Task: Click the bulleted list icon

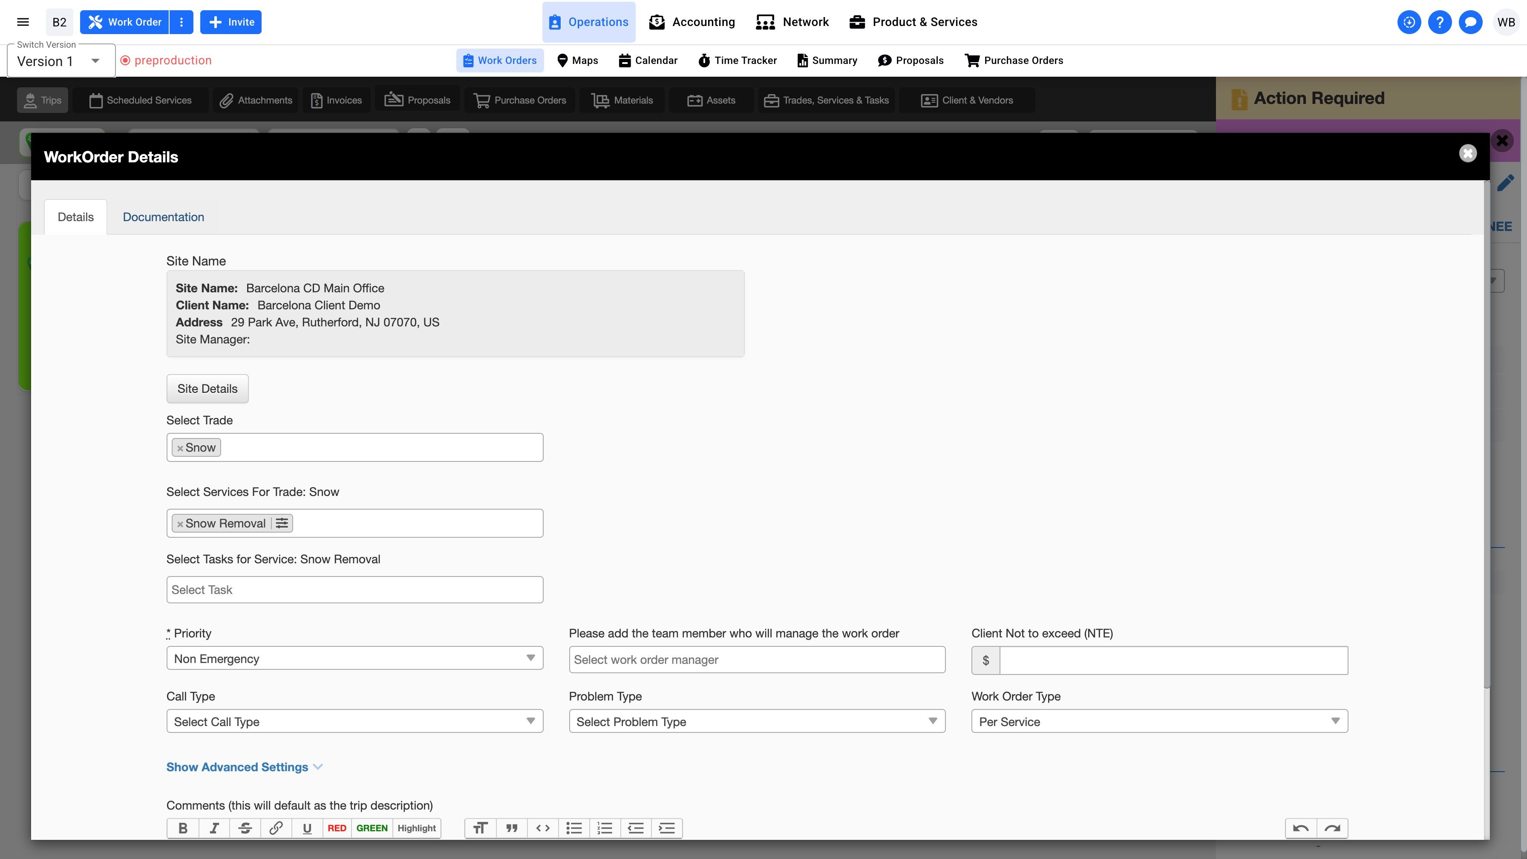Action: tap(574, 828)
